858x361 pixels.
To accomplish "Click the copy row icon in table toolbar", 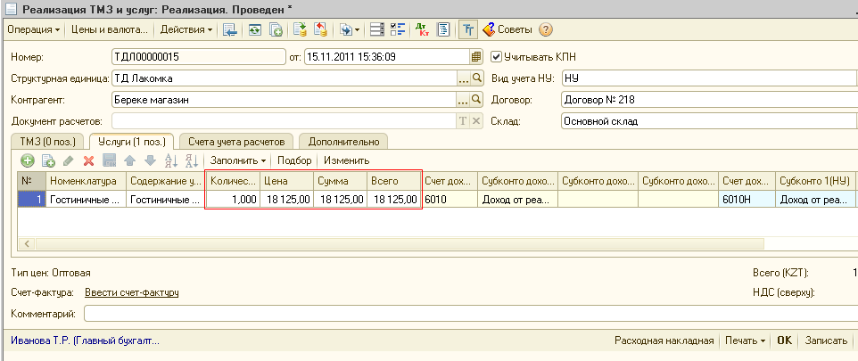I will point(47,160).
